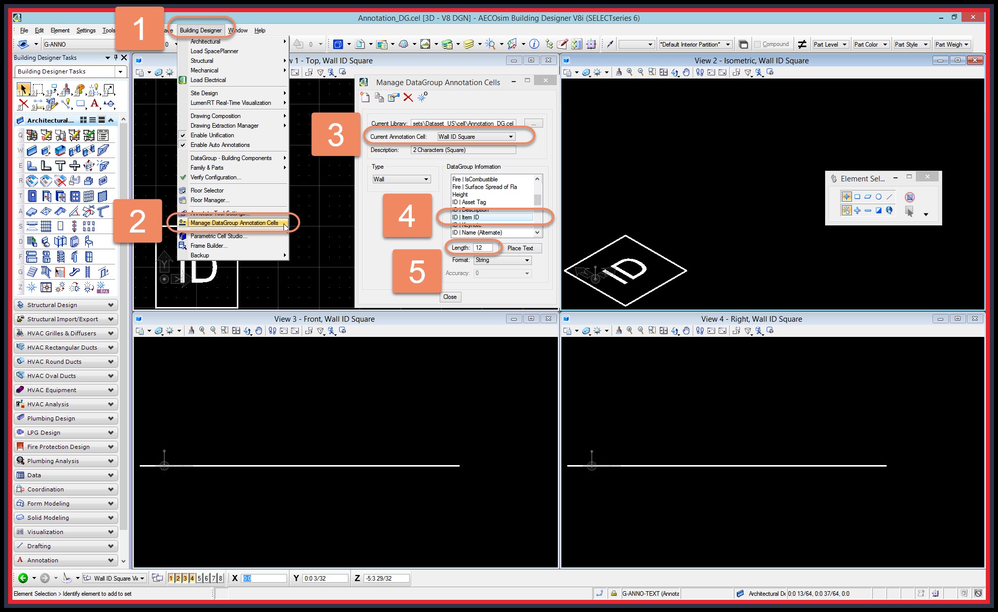
Task: Open the Part Level dropdown
Action: (830, 44)
